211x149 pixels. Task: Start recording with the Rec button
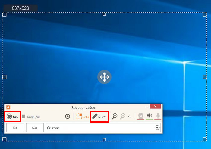tap(12, 116)
